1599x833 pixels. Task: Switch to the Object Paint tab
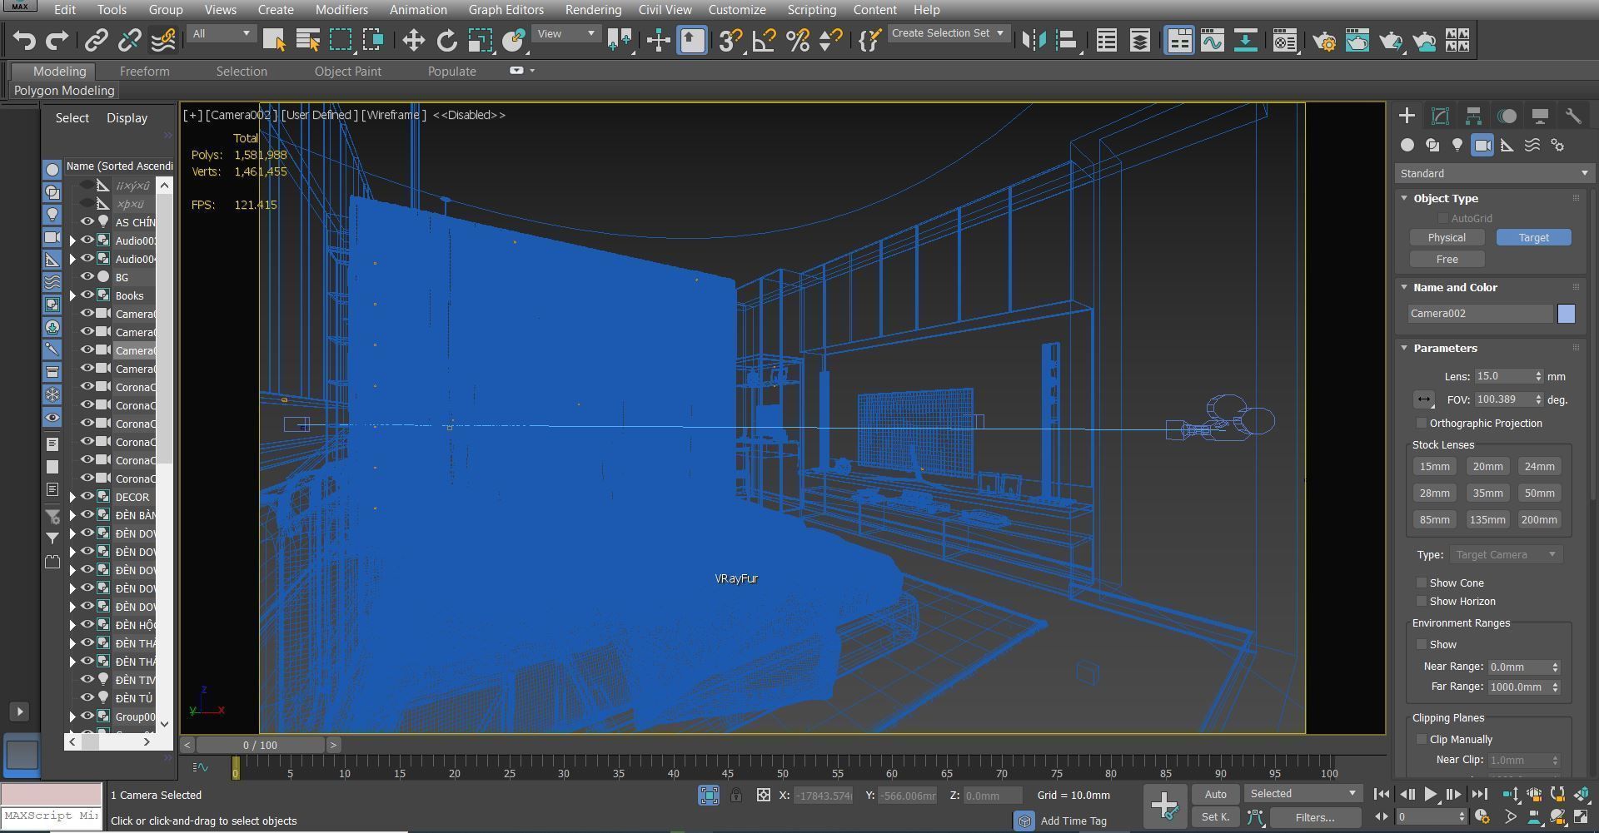348,72
